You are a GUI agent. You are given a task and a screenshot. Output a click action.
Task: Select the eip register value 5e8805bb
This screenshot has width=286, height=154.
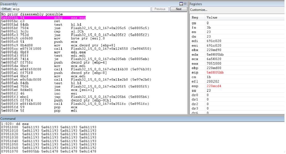[215, 72]
